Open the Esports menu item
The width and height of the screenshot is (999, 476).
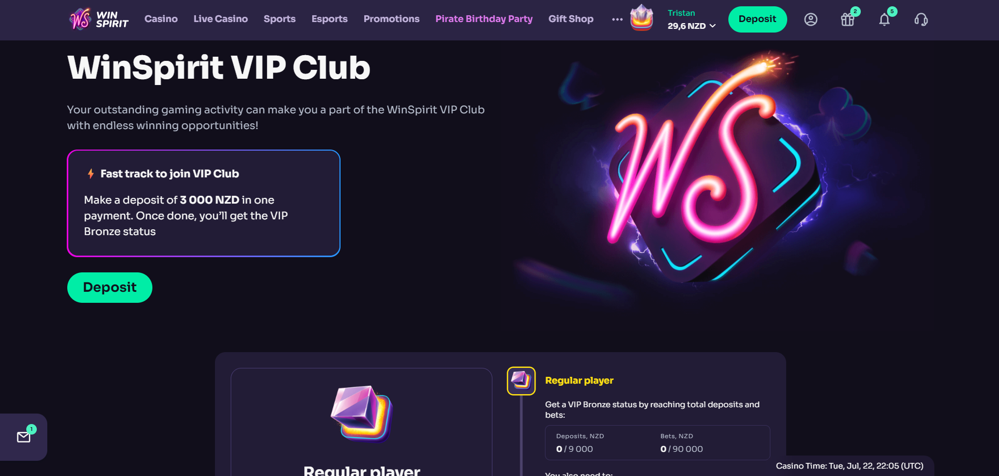pyautogui.click(x=329, y=19)
